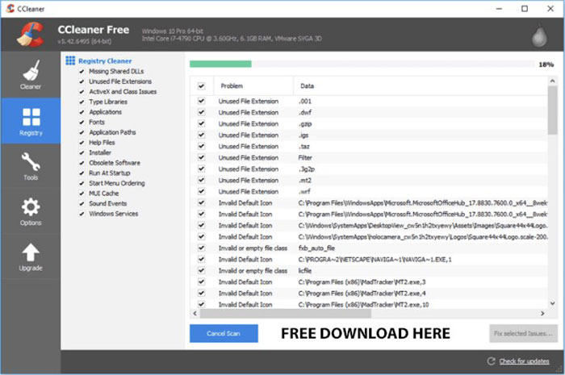
Task: Toggle the Missing Shared DLLs check
Action: point(82,71)
